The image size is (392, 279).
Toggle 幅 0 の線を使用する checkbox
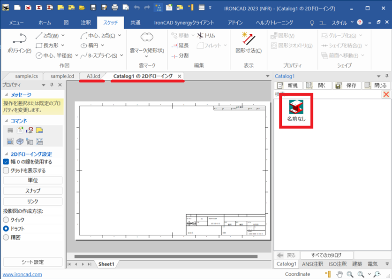click(x=7, y=162)
